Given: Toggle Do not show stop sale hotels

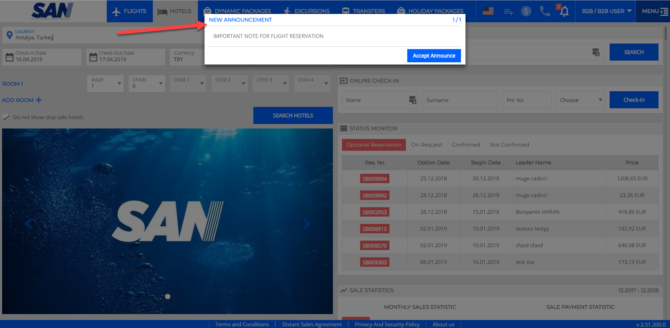Looking at the screenshot, I should (x=6, y=117).
